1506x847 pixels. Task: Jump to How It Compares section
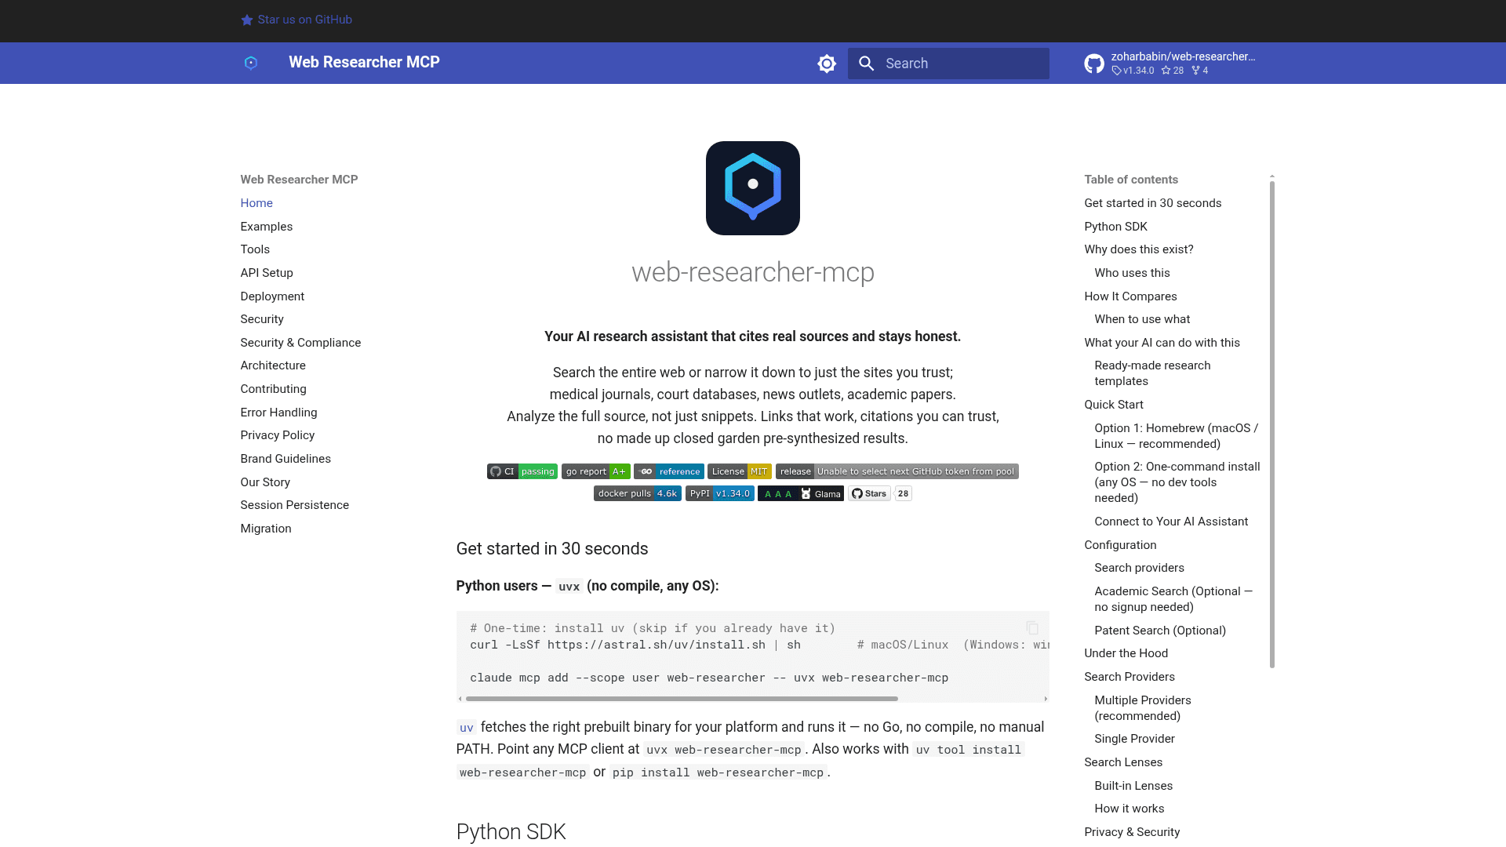(1130, 296)
